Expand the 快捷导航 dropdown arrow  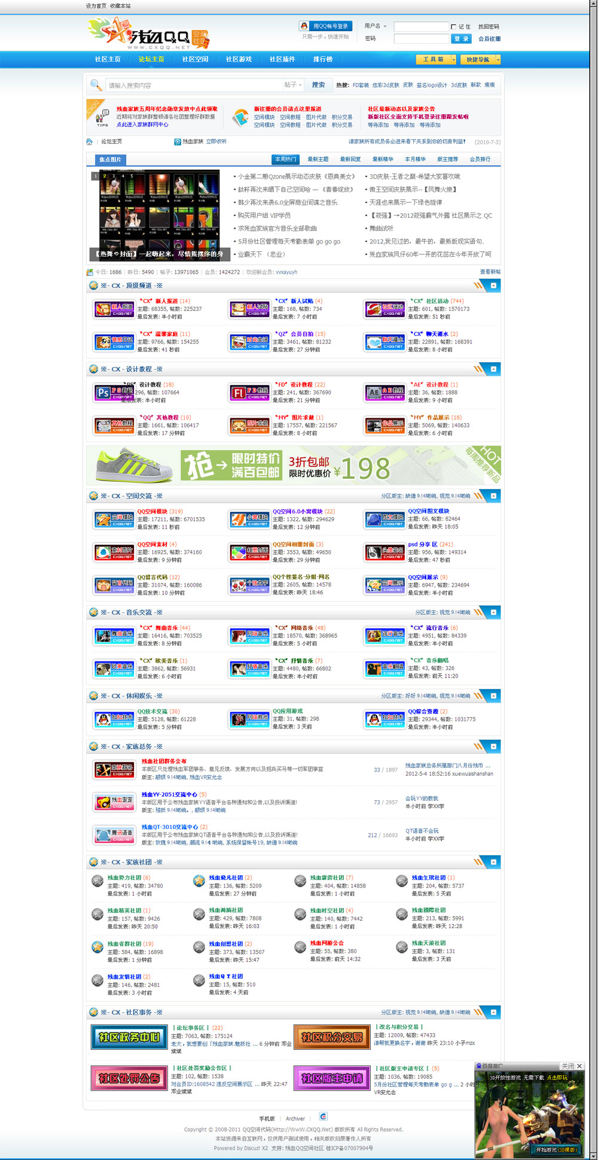(x=498, y=60)
